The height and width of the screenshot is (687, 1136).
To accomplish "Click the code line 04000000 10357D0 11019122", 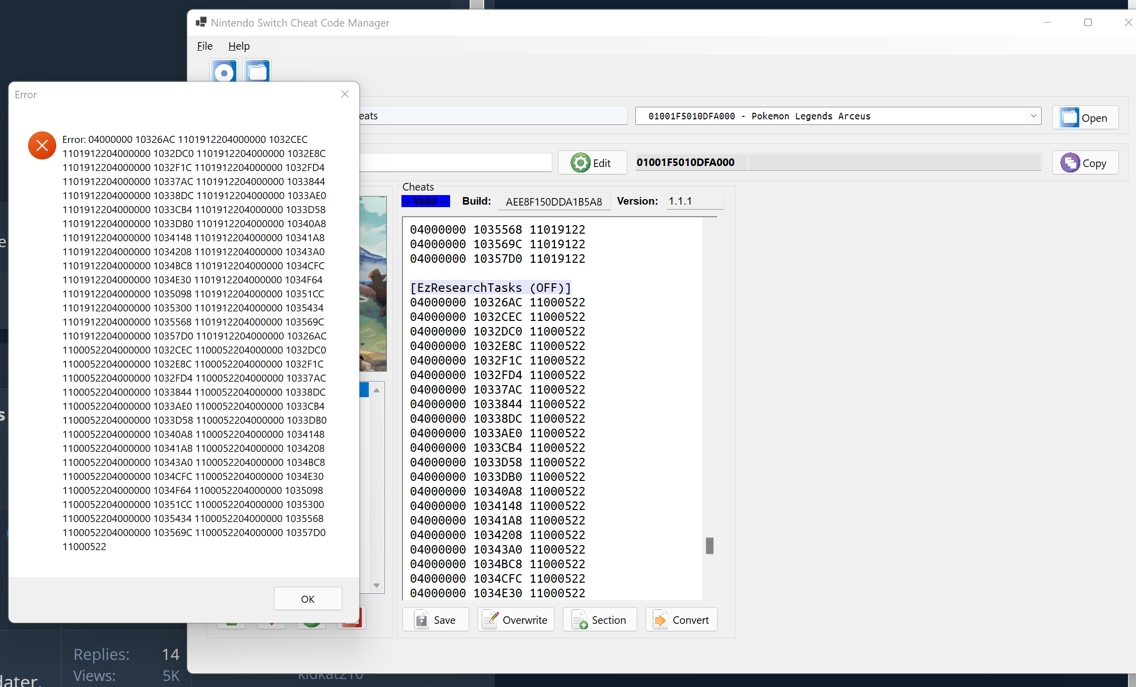I will pos(498,259).
